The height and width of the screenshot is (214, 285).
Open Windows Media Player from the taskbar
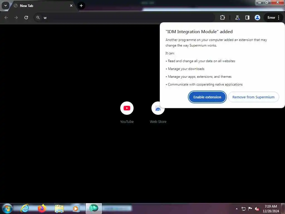pos(76,208)
